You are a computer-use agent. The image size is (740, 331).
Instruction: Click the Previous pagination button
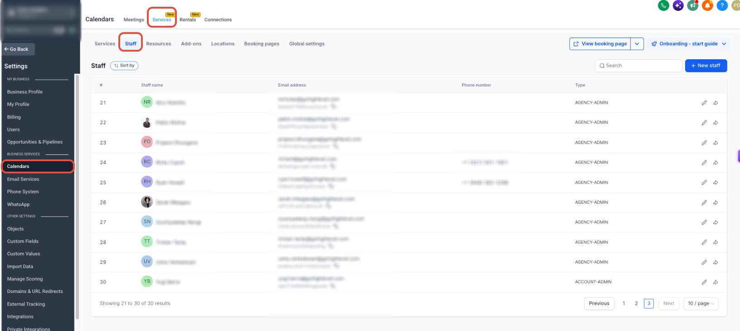click(599, 303)
